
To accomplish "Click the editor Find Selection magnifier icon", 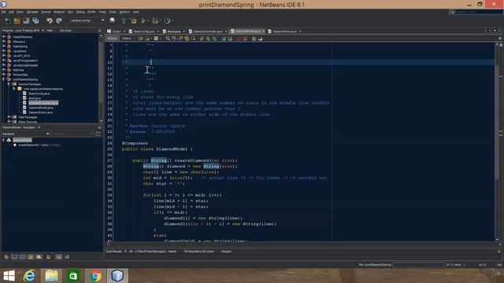I will coord(168,39).
